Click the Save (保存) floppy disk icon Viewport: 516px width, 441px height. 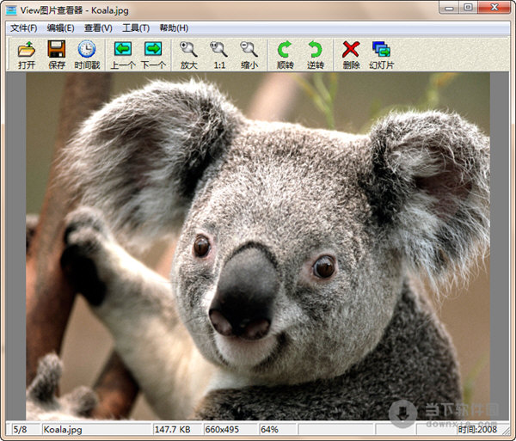[x=57, y=49]
